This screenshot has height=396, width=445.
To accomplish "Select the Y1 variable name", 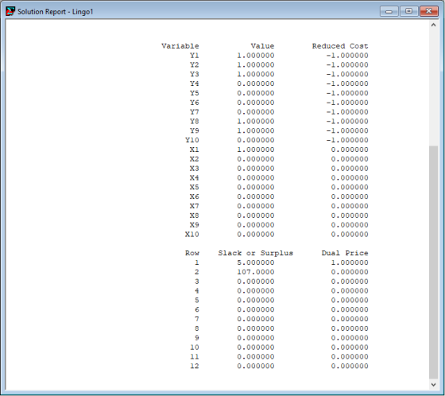I will (x=195, y=56).
